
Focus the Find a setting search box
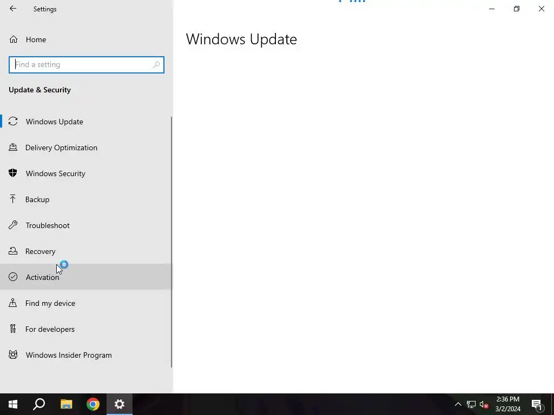pyautogui.click(x=87, y=65)
